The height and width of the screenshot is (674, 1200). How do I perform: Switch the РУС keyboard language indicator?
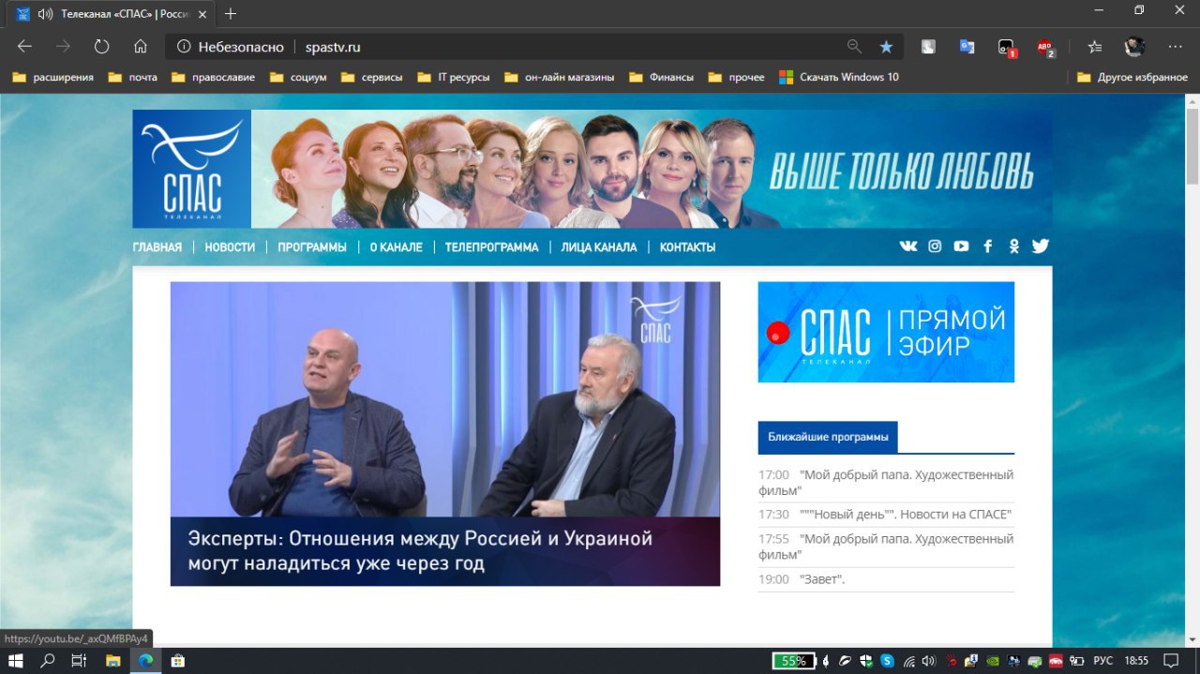[1103, 661]
